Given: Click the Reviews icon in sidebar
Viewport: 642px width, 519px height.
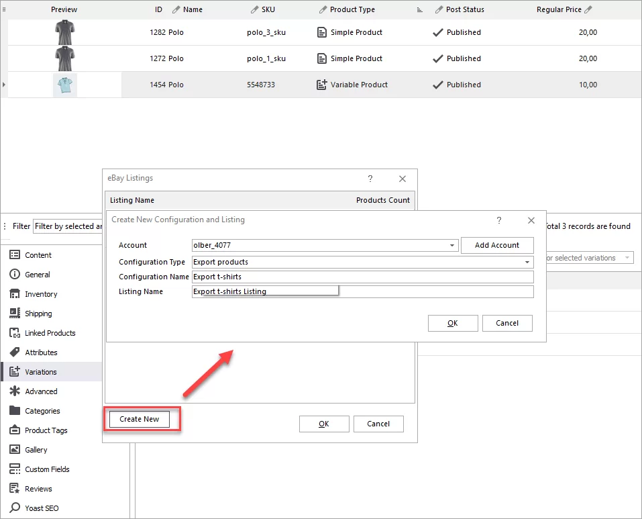Looking at the screenshot, I should (x=14, y=489).
